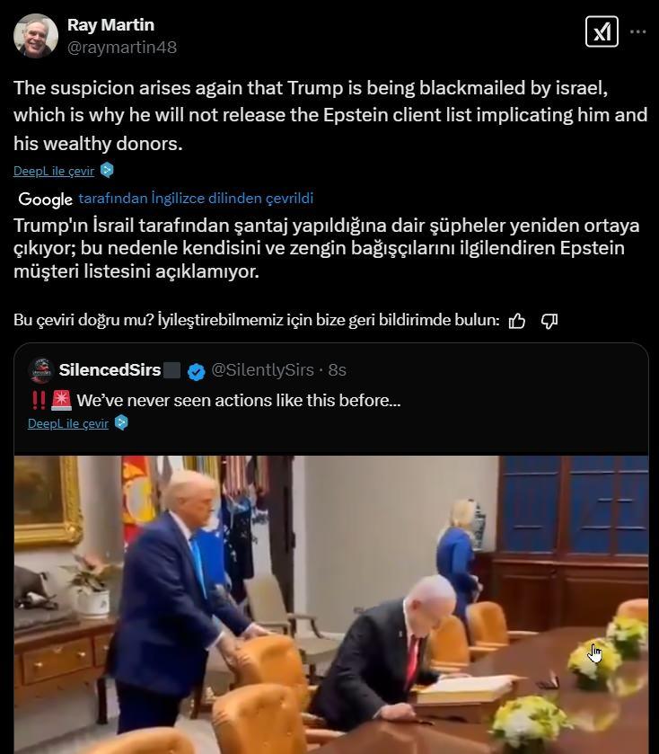Open the three-dot more options menu
Viewport: 659px width, 754px height.
[637, 31]
